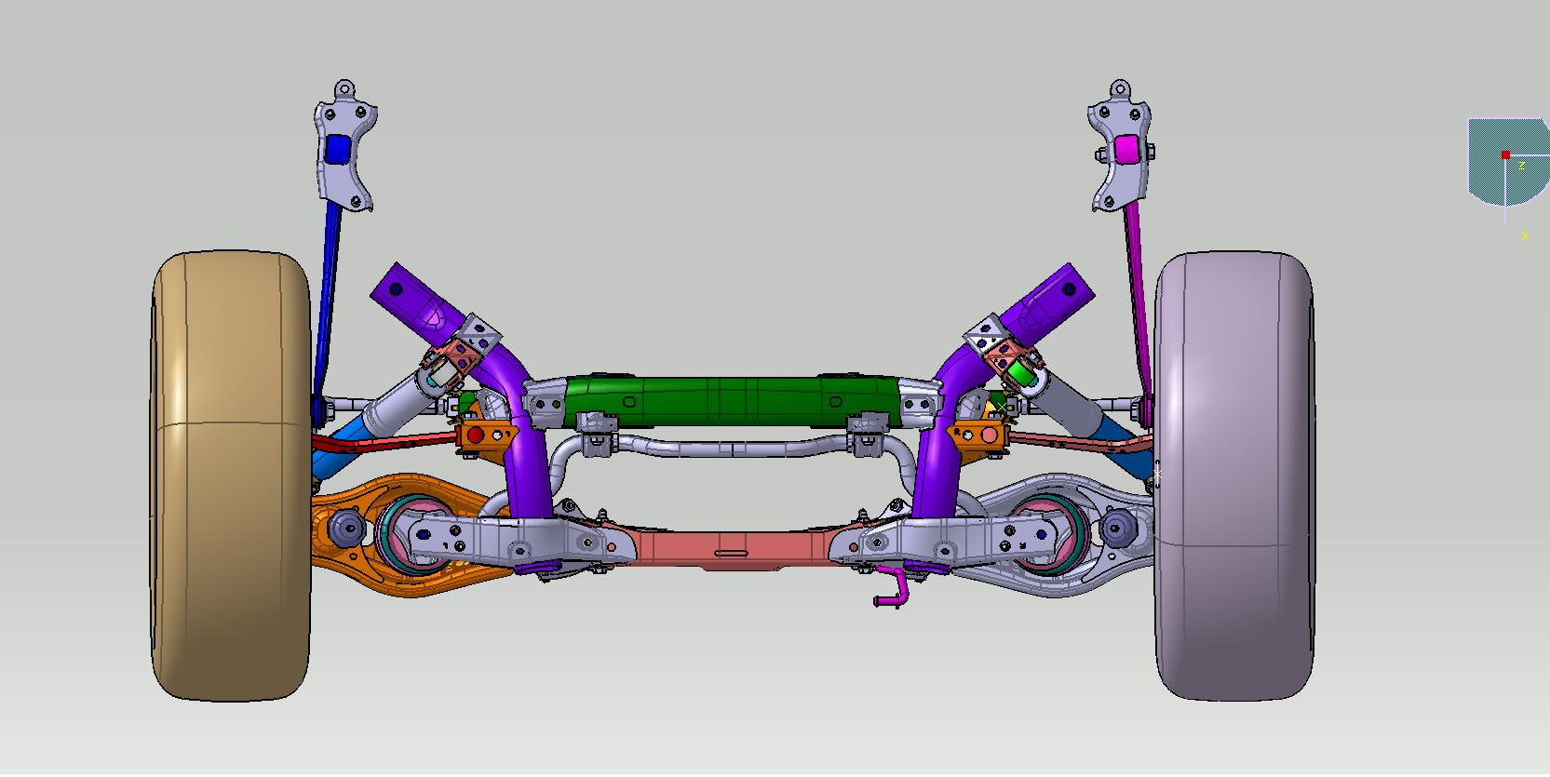Select the tan left tire
1550x777 pixels.
pyautogui.click(x=230, y=475)
